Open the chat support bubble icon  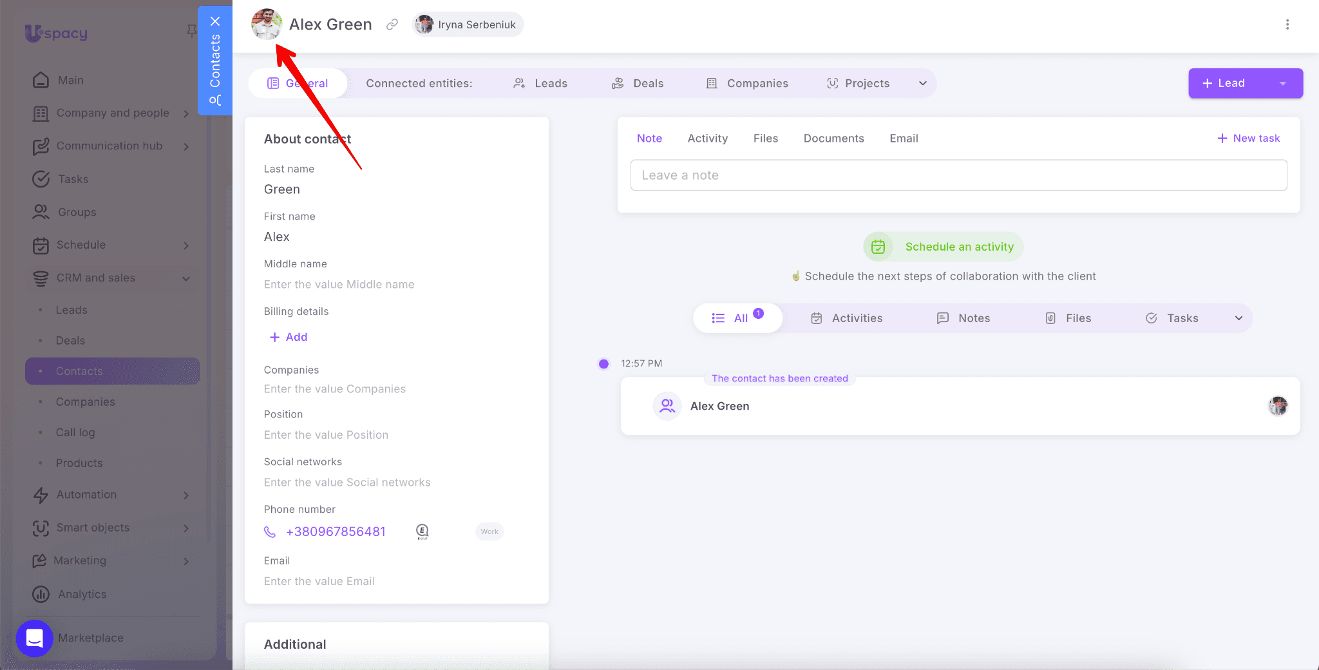click(x=34, y=638)
